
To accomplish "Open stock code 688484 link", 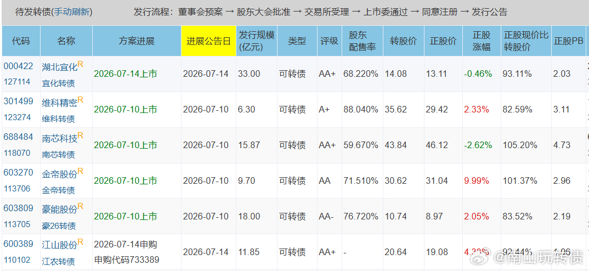I will (x=19, y=137).
